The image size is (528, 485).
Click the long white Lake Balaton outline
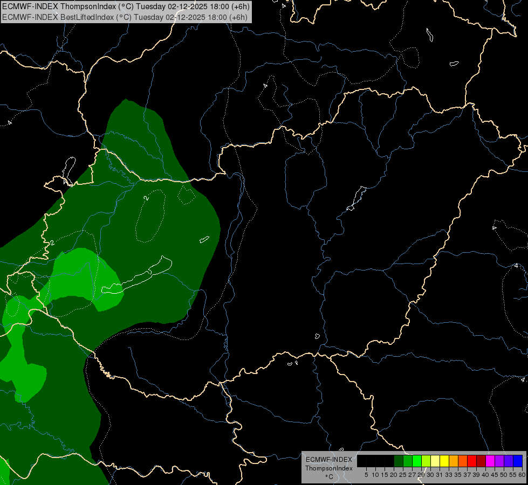pos(136,275)
